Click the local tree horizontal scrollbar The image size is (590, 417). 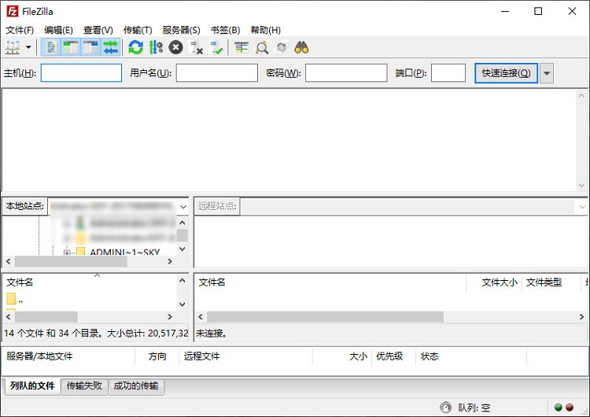coord(71,261)
